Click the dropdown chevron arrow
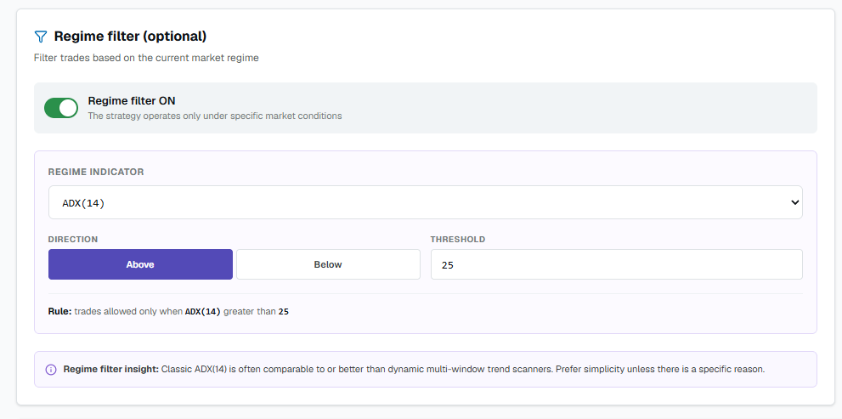 (794, 202)
